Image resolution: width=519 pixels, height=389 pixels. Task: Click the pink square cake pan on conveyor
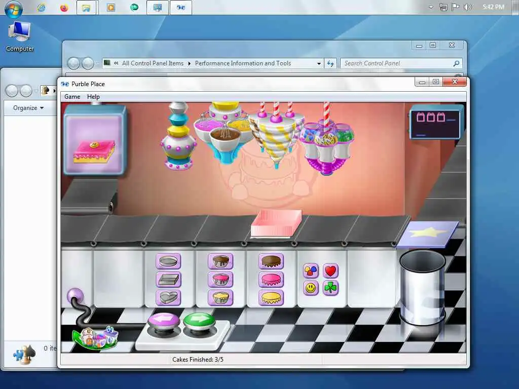[276, 223]
